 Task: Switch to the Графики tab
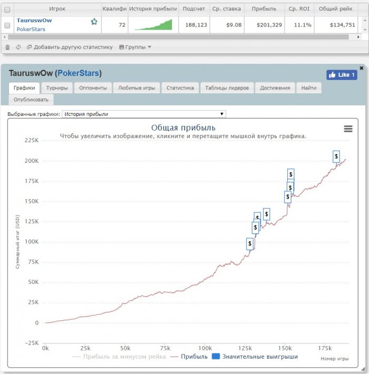point(24,88)
